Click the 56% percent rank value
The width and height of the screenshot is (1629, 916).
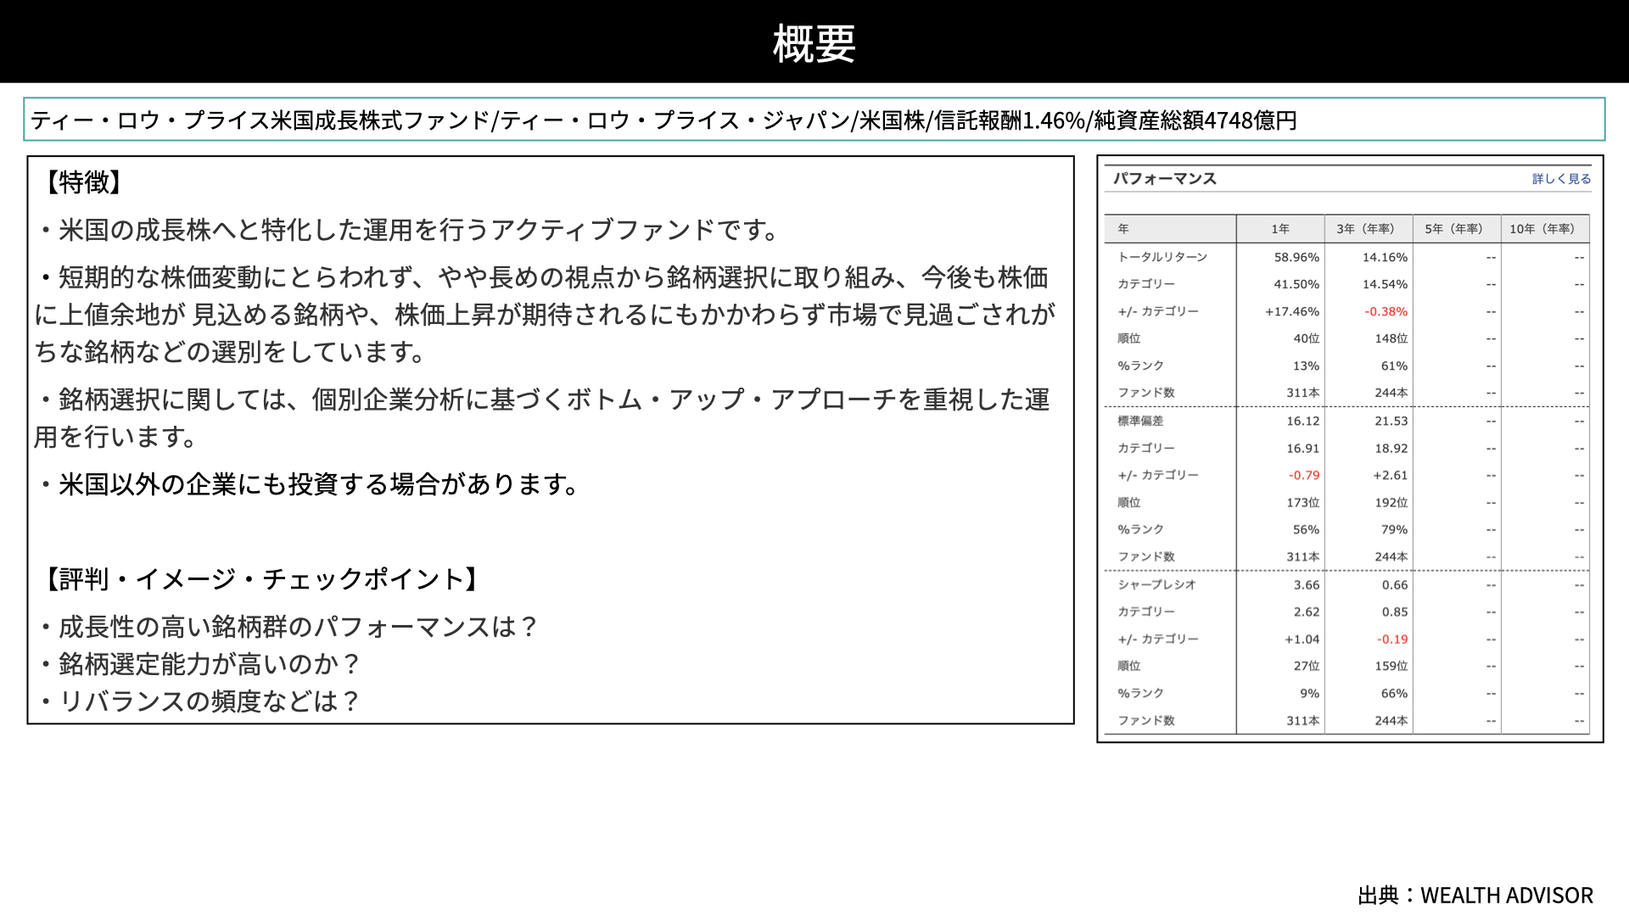[x=1307, y=529]
